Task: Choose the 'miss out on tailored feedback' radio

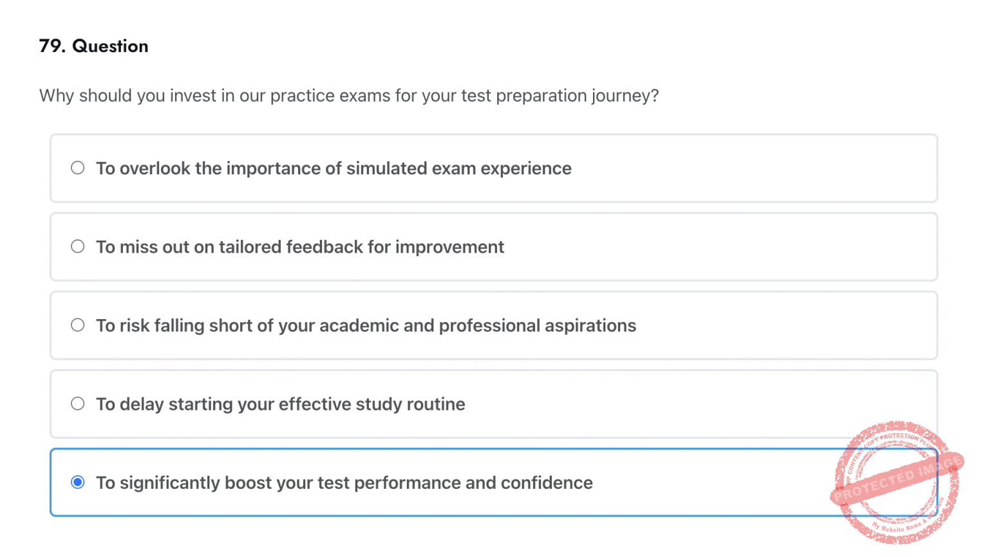Action: 78,246
